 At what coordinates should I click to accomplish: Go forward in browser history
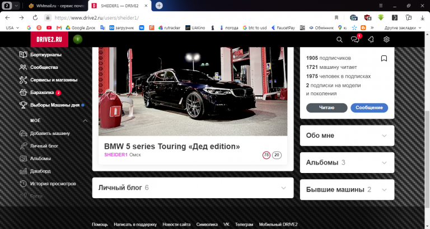coord(21,18)
